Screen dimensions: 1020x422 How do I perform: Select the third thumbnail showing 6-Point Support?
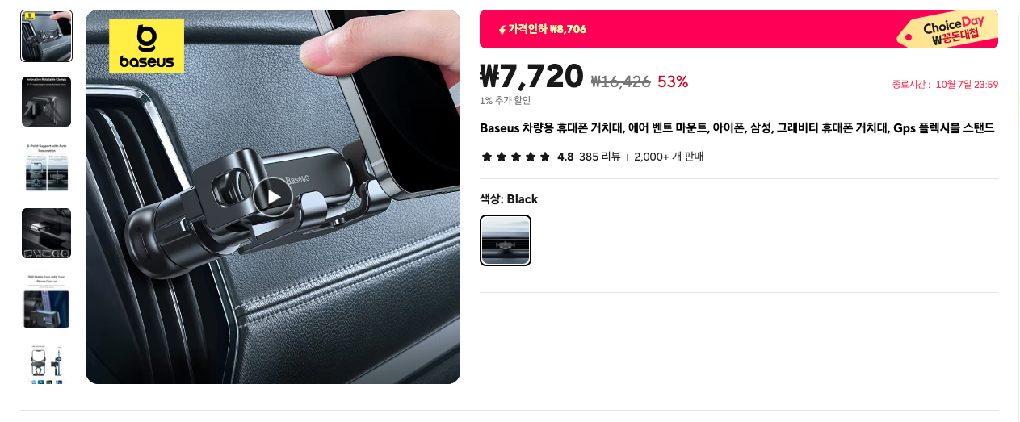click(x=46, y=168)
